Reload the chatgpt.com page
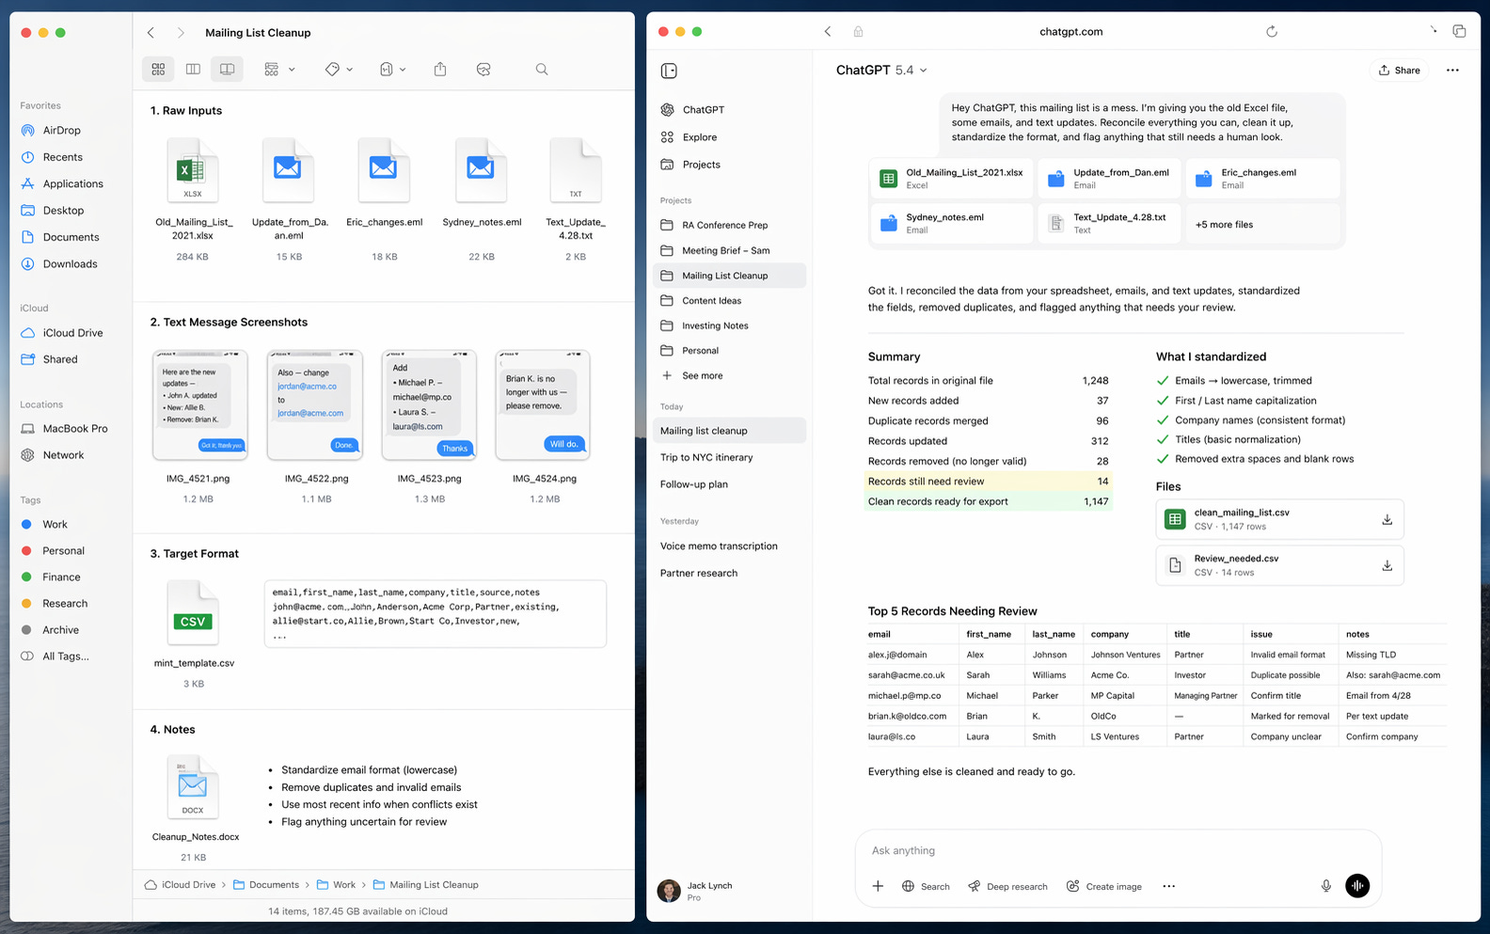Viewport: 1490px width, 934px height. [x=1272, y=32]
